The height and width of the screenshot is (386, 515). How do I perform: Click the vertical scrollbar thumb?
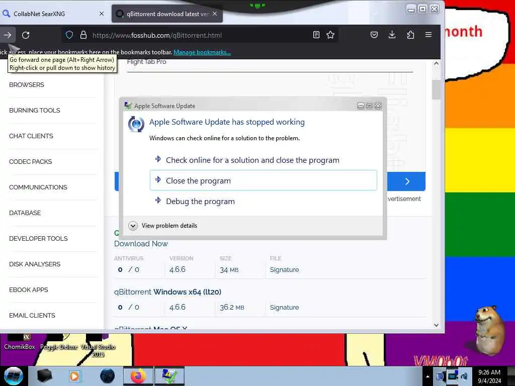tap(436, 89)
